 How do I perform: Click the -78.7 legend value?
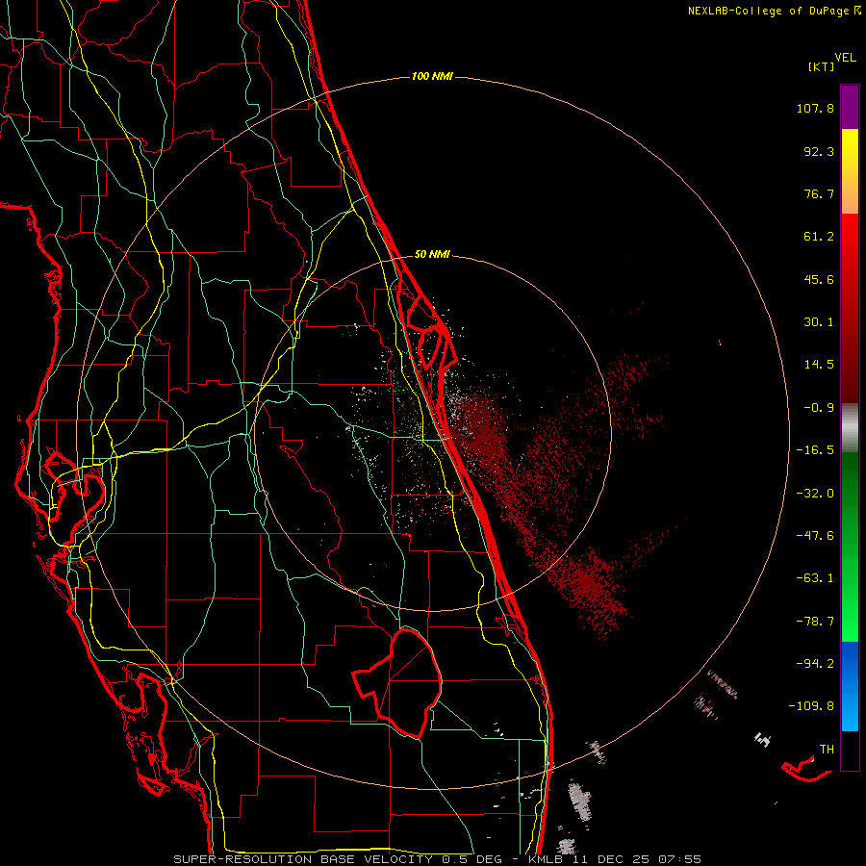pos(815,622)
